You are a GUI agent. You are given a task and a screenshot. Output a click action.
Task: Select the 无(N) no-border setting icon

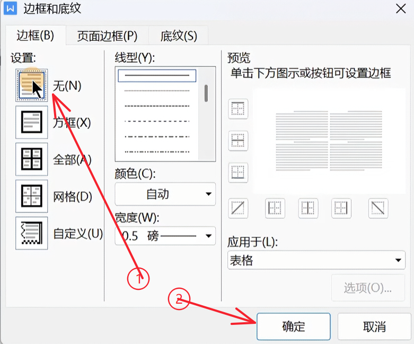[x=32, y=85]
